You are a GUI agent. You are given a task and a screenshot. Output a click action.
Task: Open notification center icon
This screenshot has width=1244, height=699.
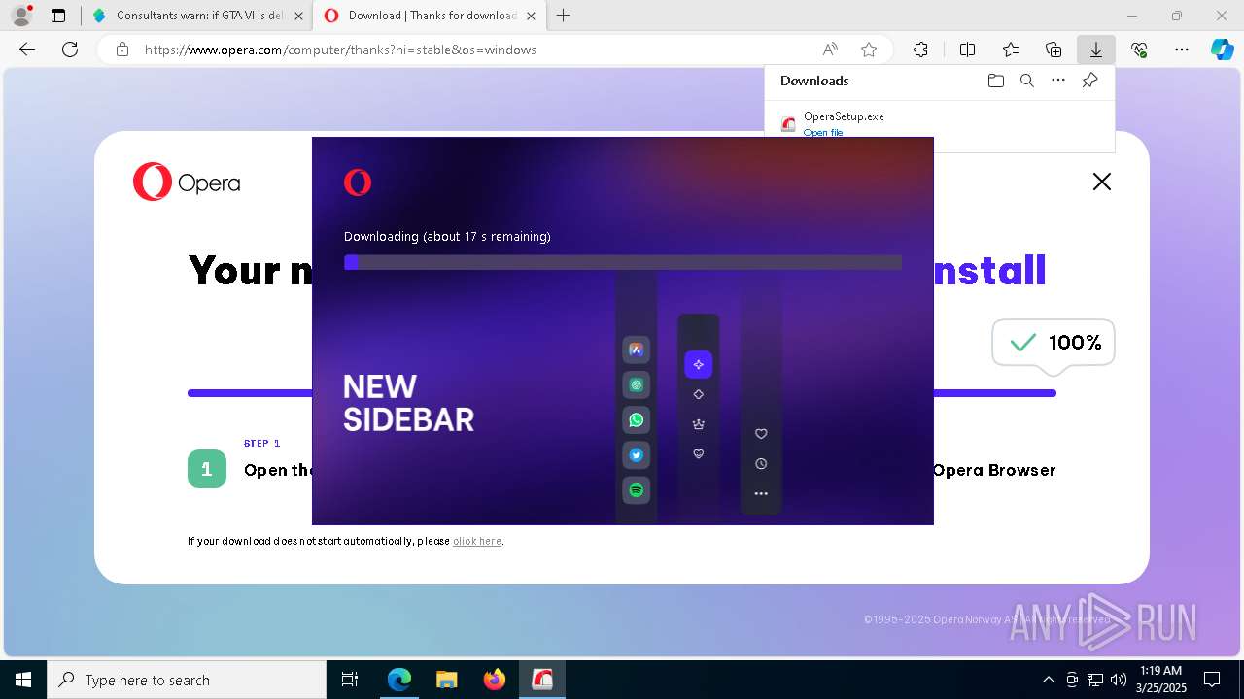1212,680
